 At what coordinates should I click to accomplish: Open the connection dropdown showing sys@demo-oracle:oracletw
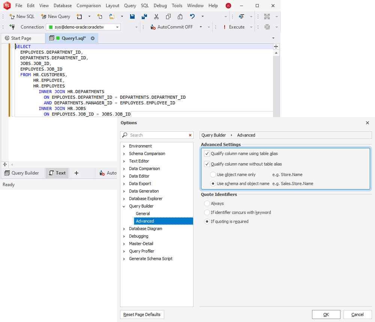117,27
